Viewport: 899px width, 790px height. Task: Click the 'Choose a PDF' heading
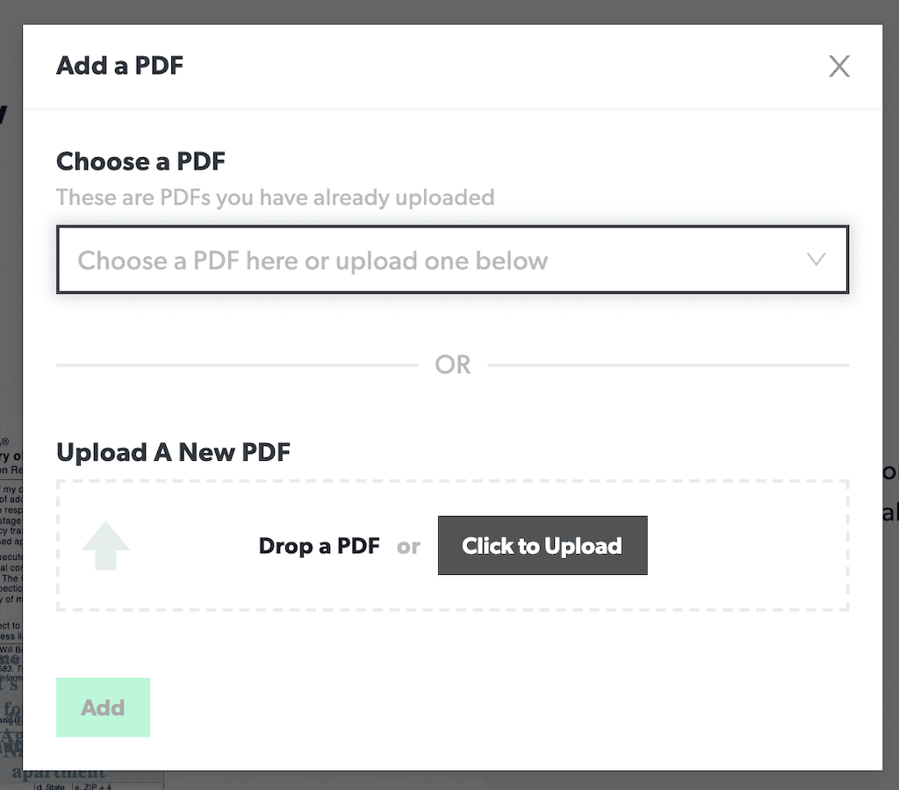pos(140,162)
